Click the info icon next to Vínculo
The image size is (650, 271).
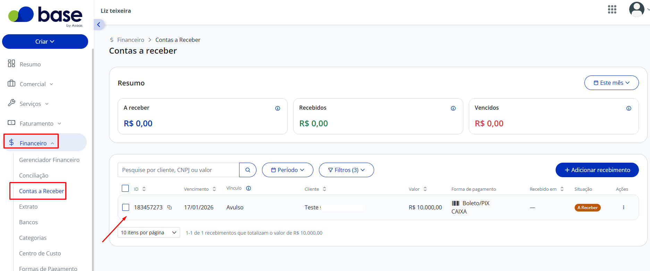[248, 188]
